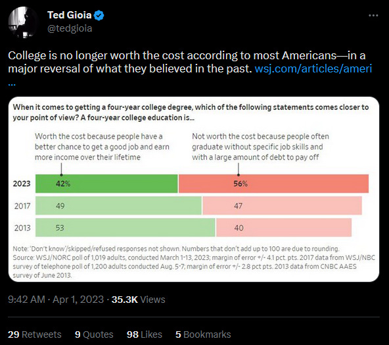Select the light green 2017 bar showing 49
Image resolution: width=389 pixels, height=345 pixels.
click(118, 205)
